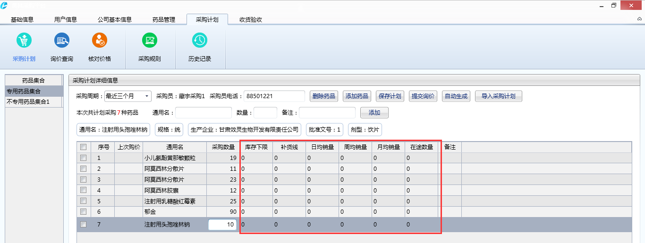Click the 删除药品 button

pos(324,96)
